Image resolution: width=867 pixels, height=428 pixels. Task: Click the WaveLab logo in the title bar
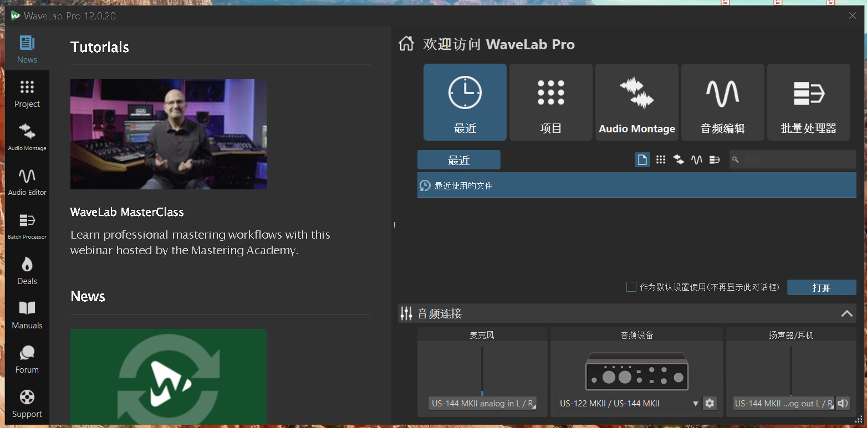click(x=16, y=16)
